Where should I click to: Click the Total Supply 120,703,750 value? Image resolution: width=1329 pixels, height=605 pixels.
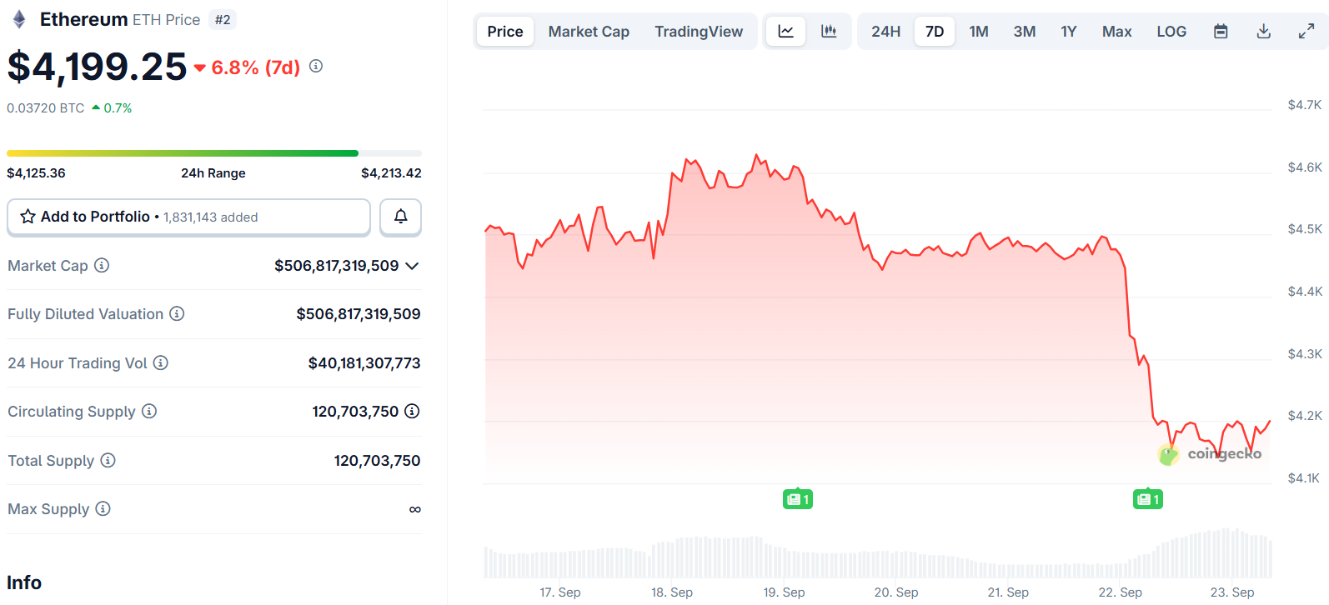(377, 461)
